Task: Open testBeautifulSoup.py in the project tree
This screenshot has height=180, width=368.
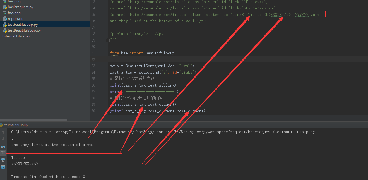Action: 24,30
